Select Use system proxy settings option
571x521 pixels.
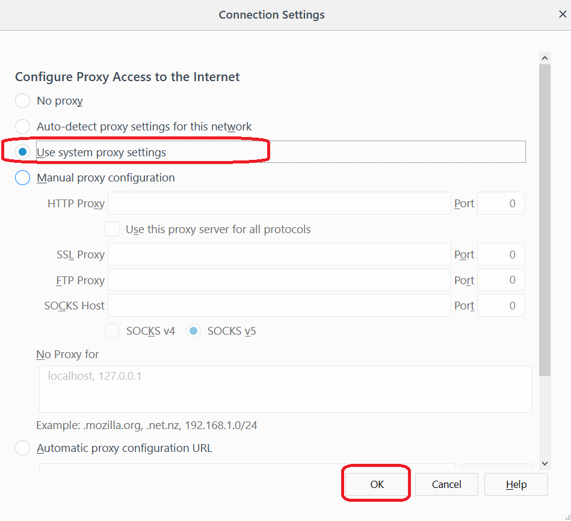(x=22, y=153)
